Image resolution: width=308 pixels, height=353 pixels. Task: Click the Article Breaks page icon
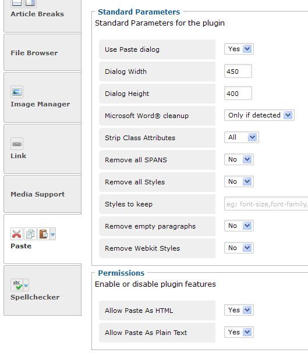click(x=17, y=2)
